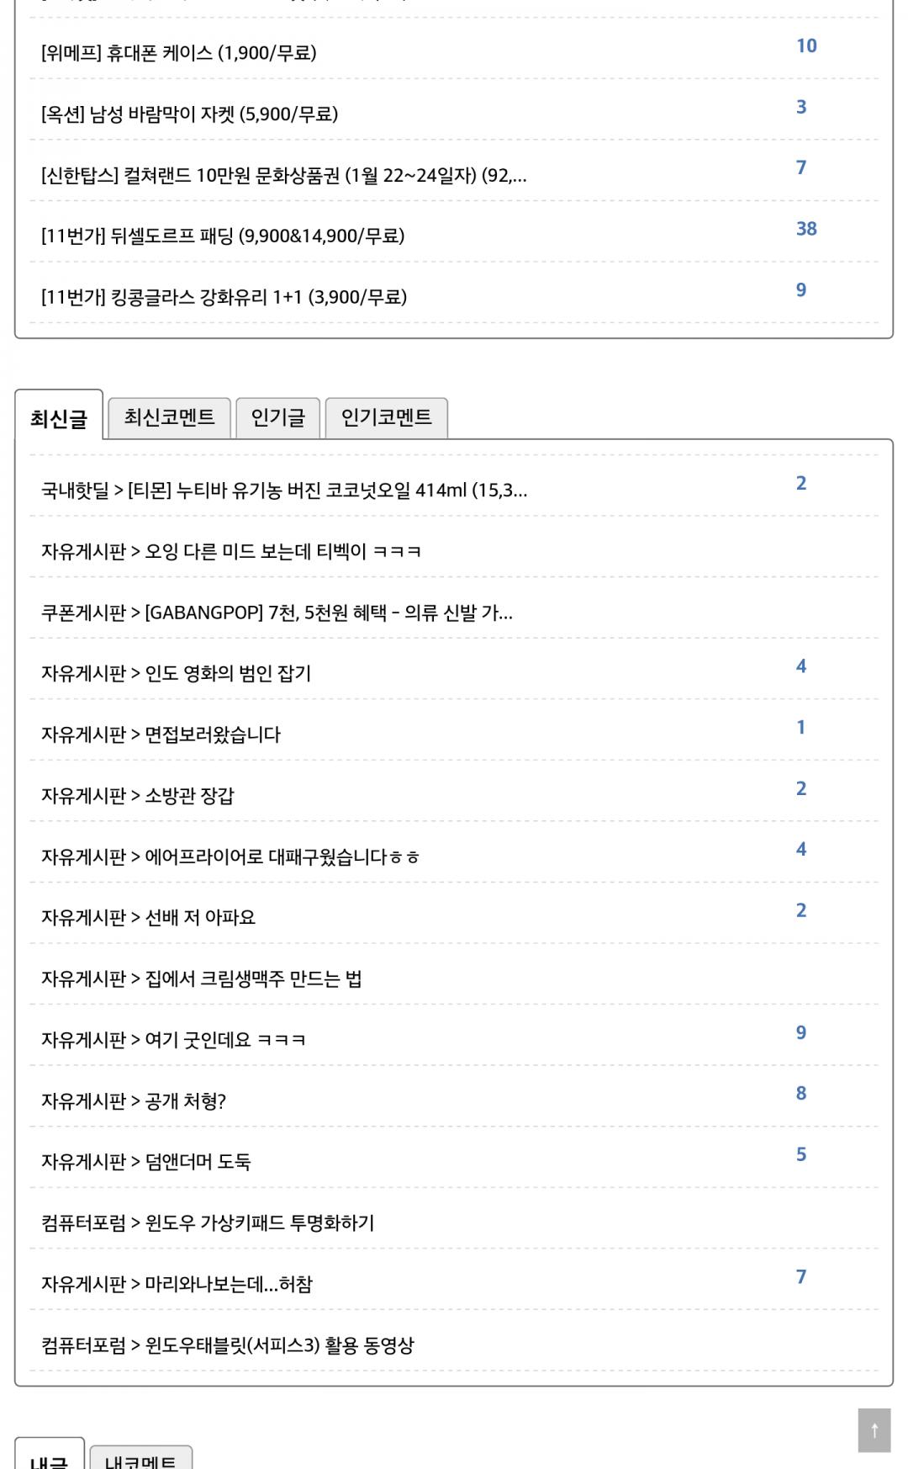Open the 위메프 휴대폰 케이스 deal

click(179, 53)
